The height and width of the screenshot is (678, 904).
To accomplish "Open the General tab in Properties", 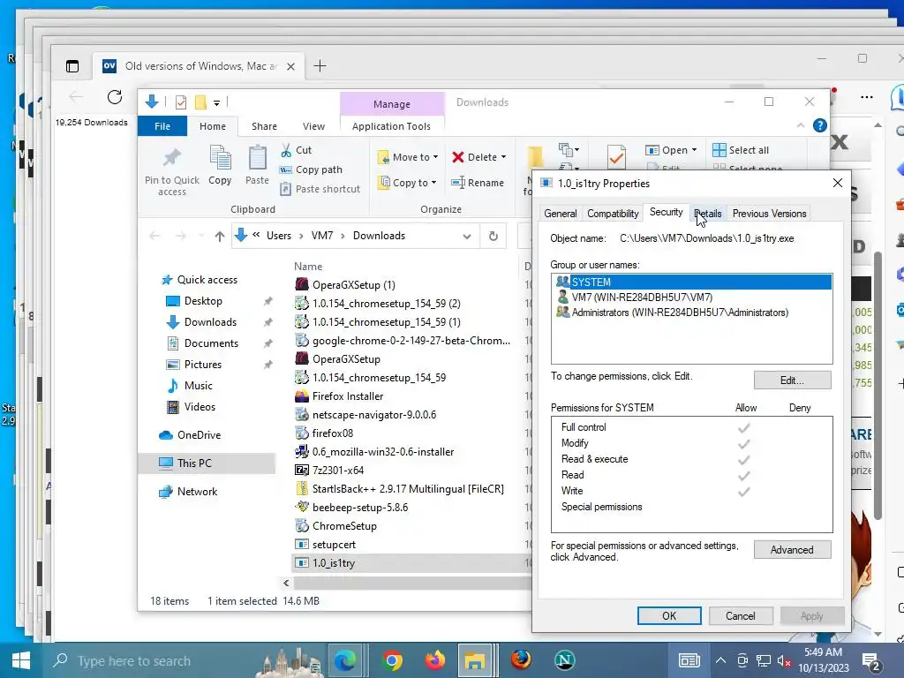I will (x=561, y=214).
